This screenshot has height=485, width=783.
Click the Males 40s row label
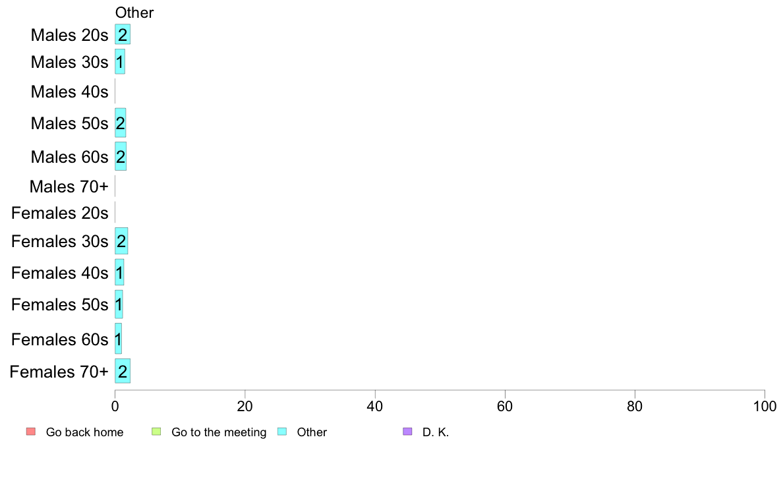[x=69, y=92]
